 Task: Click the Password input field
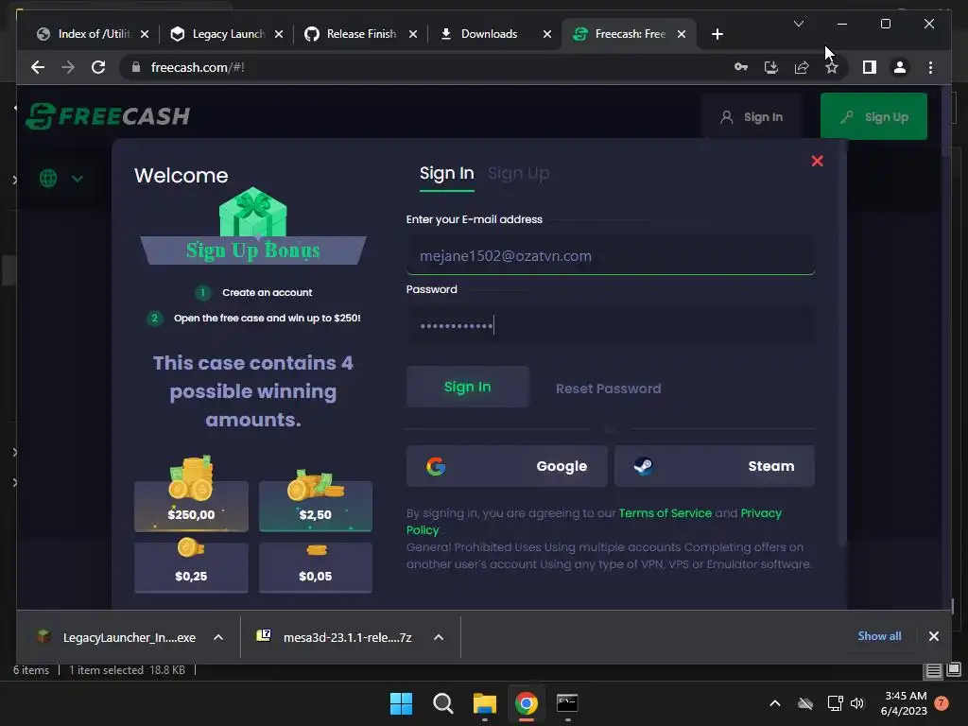(x=610, y=325)
